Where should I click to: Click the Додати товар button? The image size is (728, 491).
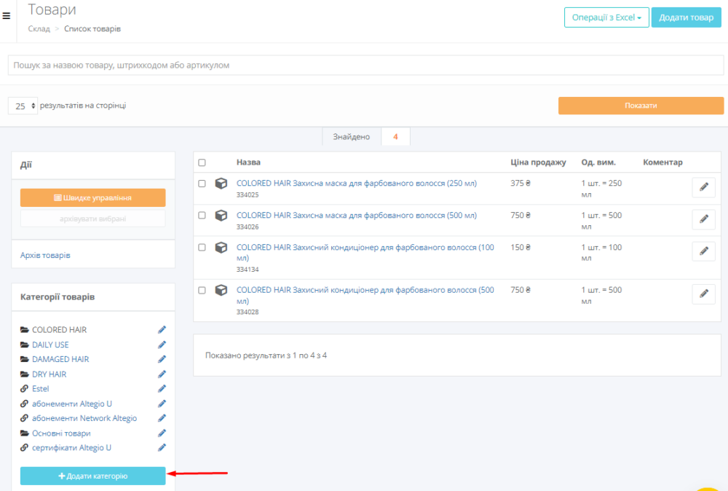point(686,17)
